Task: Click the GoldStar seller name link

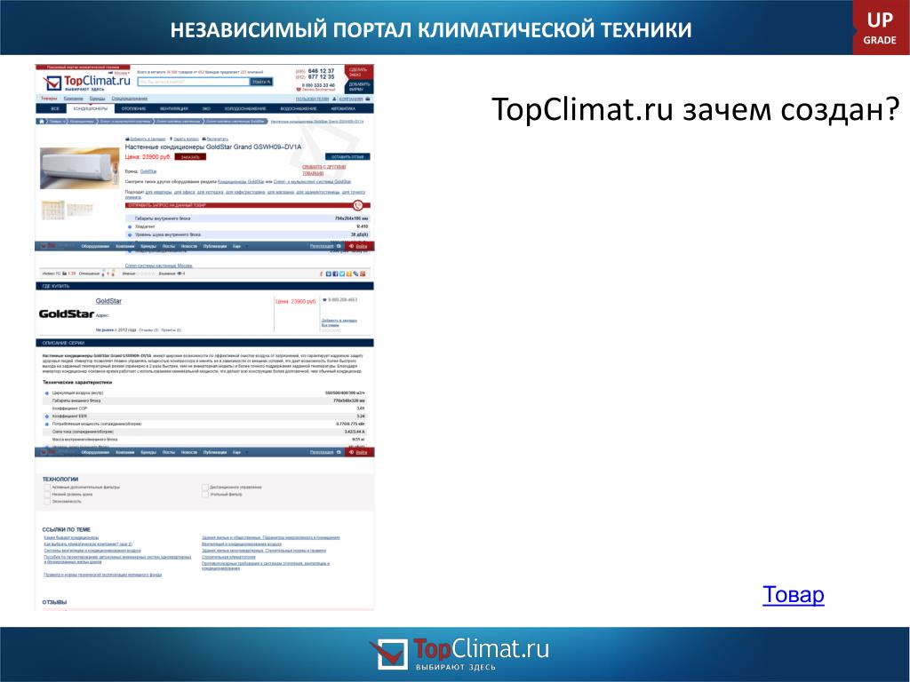Action: click(x=108, y=301)
